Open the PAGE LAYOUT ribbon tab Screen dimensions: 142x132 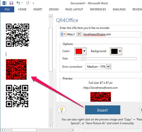coord(74,9)
